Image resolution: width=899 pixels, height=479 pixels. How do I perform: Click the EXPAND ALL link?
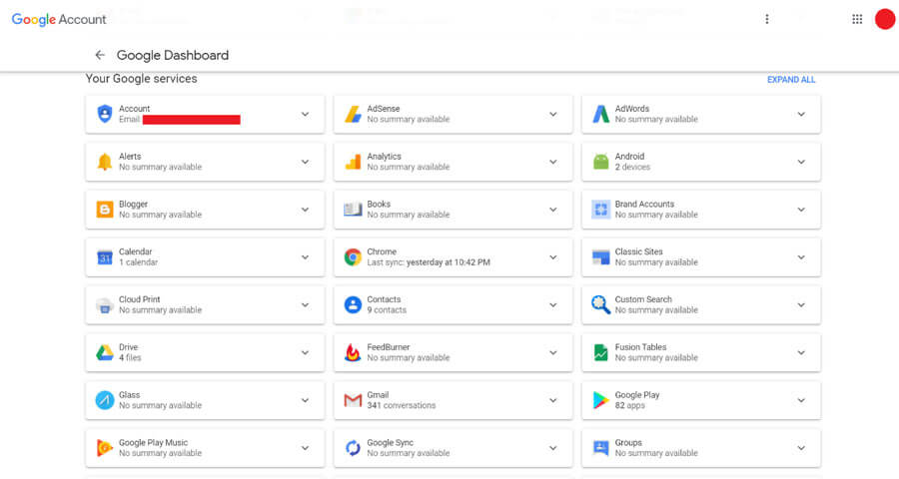click(791, 80)
